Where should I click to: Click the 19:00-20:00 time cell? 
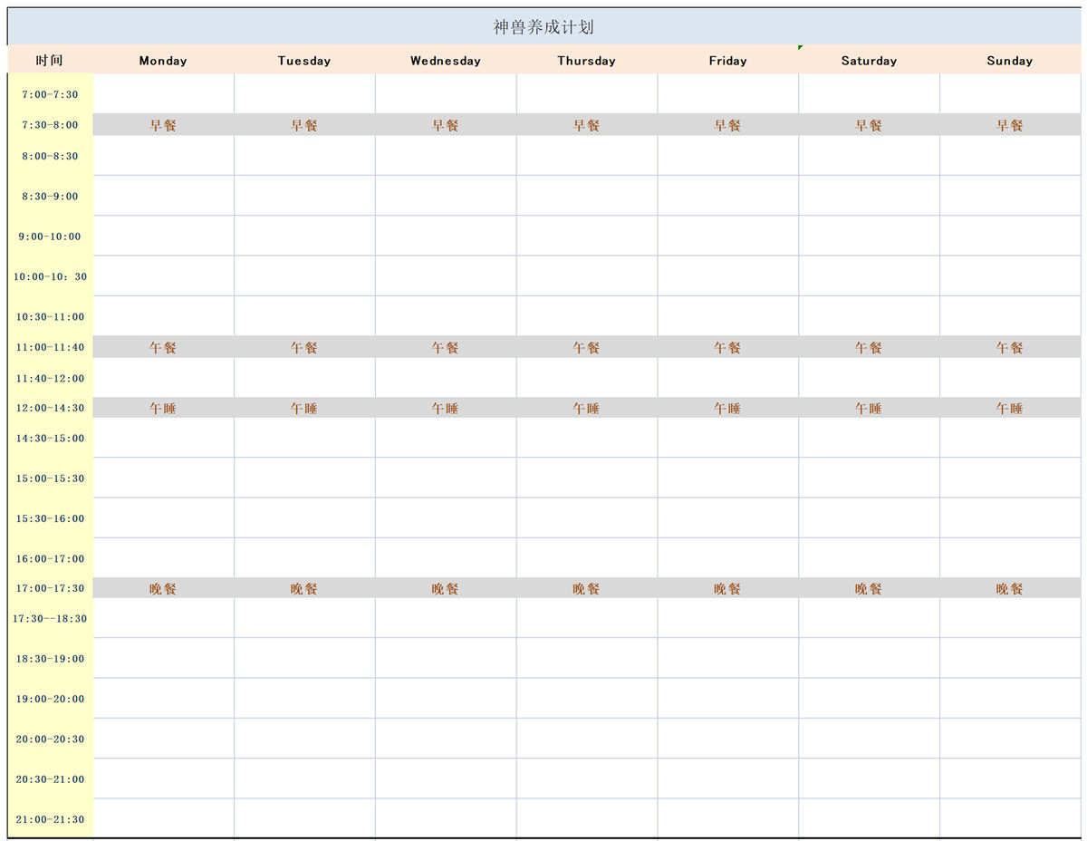(50, 699)
